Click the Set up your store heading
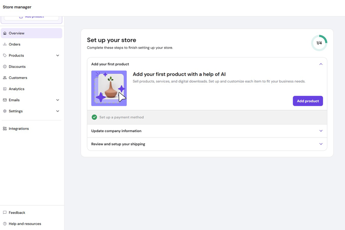 (111, 40)
